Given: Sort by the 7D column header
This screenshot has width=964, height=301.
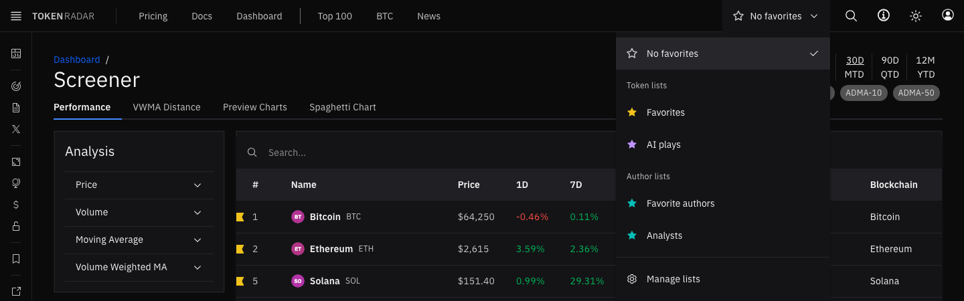Looking at the screenshot, I should 576,185.
